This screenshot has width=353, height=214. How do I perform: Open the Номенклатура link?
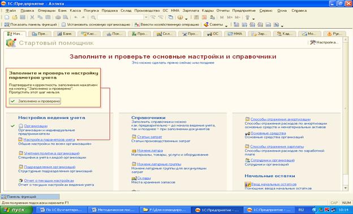tap(150, 151)
